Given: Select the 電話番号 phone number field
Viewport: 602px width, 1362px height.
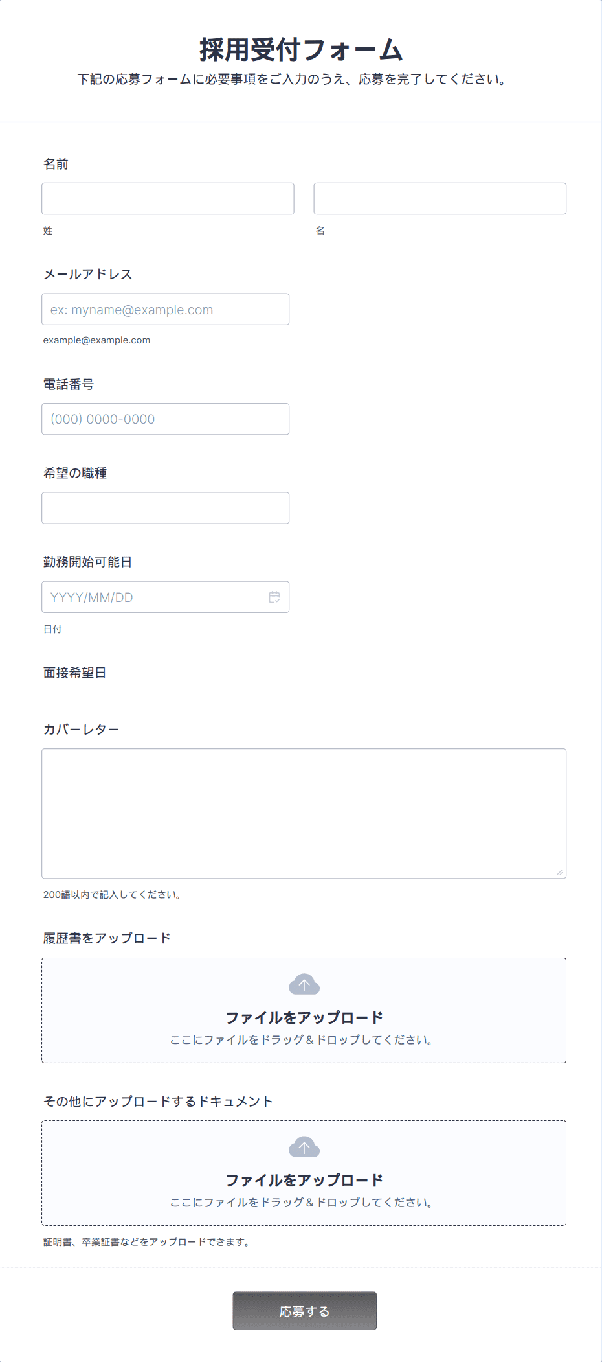Looking at the screenshot, I should pyautogui.click(x=165, y=419).
